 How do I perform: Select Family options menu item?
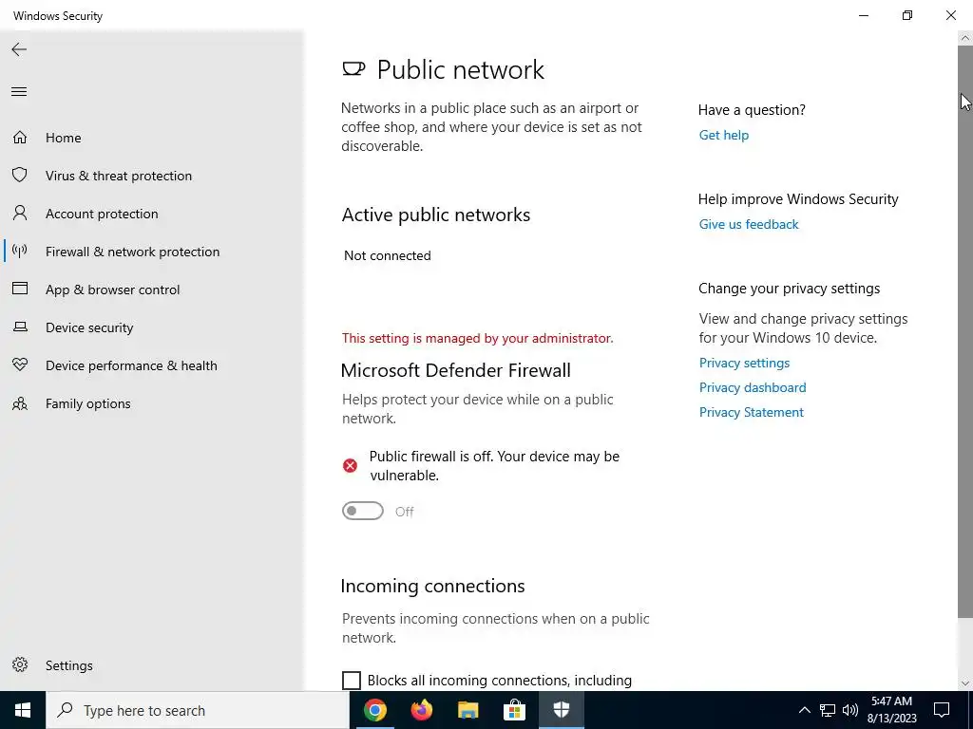pos(87,403)
